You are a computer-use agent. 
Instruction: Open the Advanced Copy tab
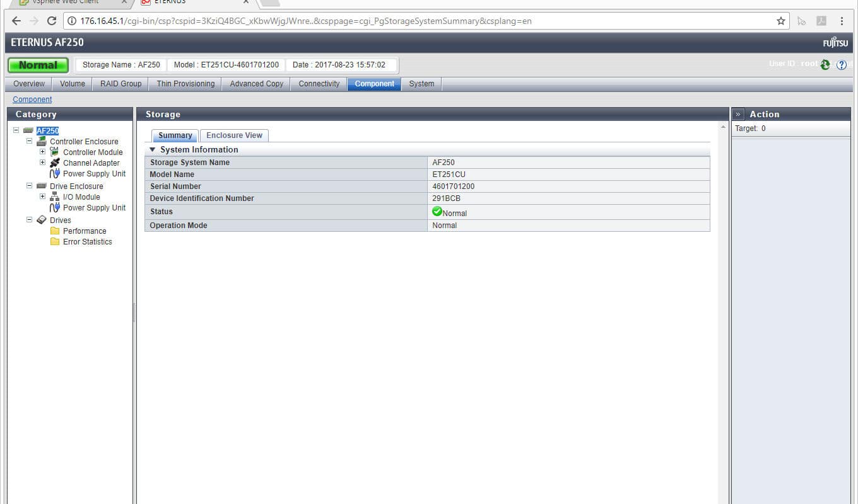(256, 84)
